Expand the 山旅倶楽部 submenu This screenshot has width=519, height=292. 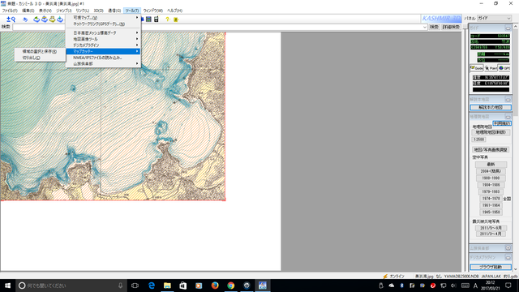(x=103, y=63)
